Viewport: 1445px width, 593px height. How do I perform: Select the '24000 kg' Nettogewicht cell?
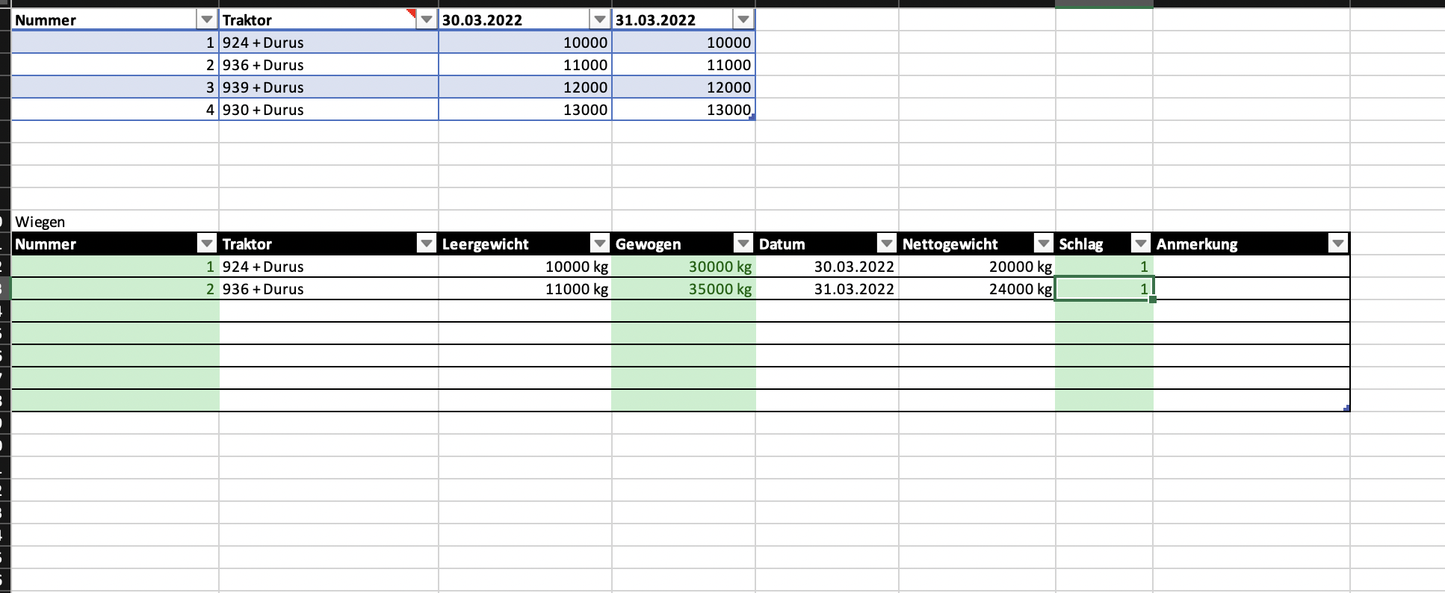977,289
